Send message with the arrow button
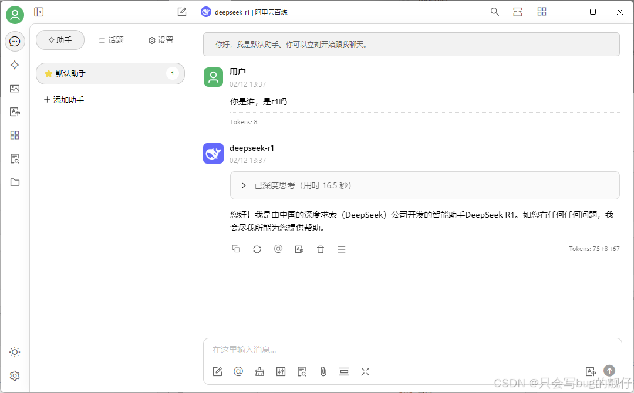This screenshot has width=634, height=393. tap(609, 370)
